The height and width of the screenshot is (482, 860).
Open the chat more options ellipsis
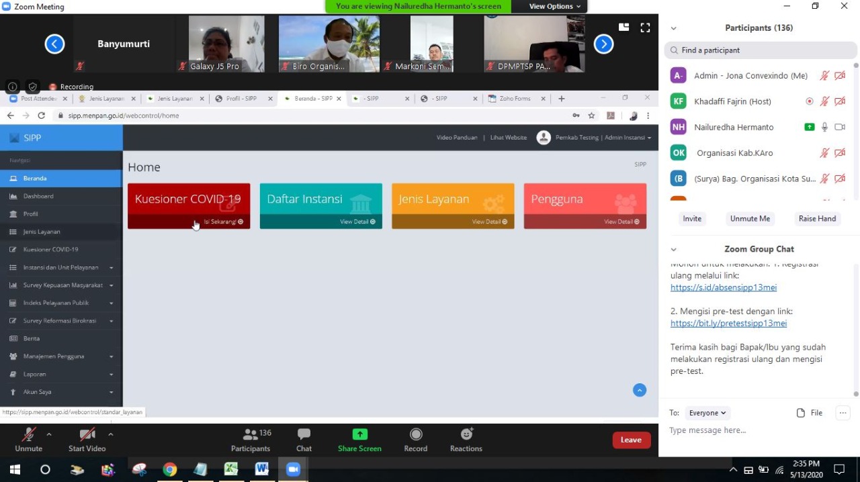(843, 413)
